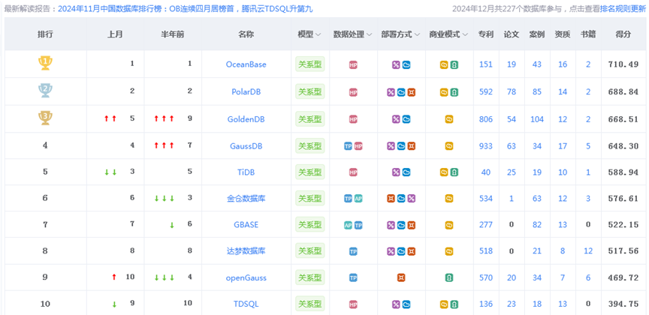The height and width of the screenshot is (315, 649).
Task: Click the green open-source icon in the TDSQL row
Action: [454, 304]
